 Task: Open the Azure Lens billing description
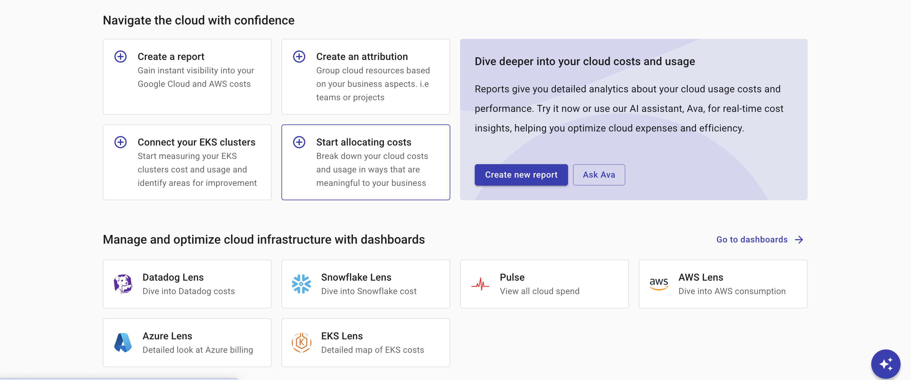(198, 350)
